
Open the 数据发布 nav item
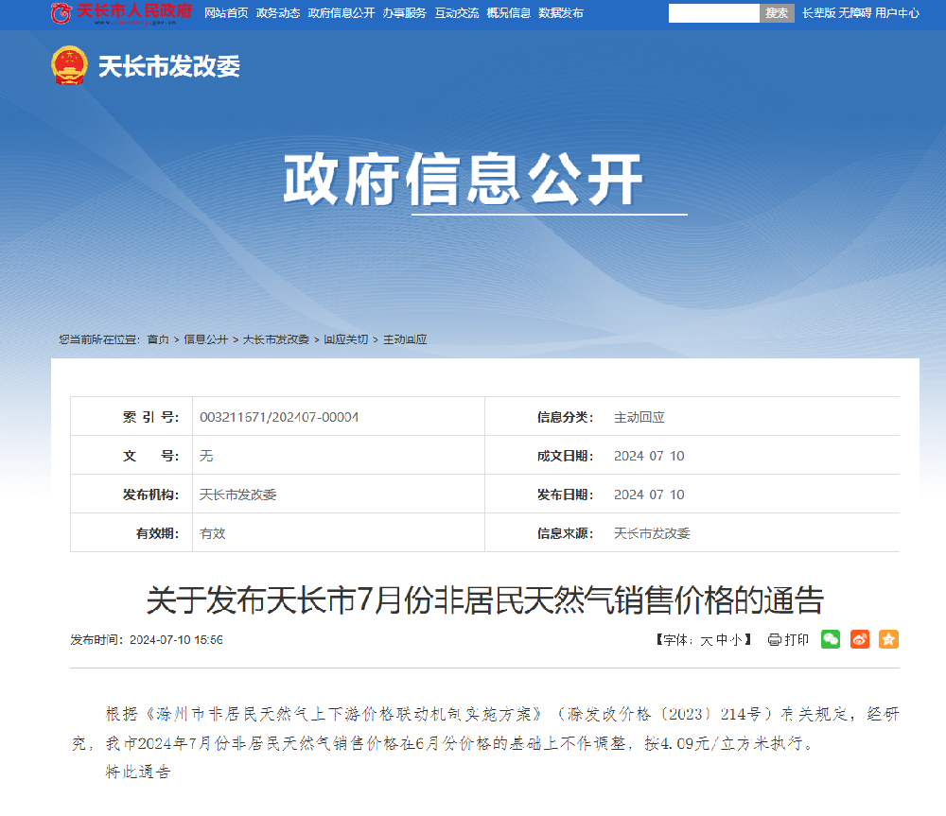click(560, 12)
